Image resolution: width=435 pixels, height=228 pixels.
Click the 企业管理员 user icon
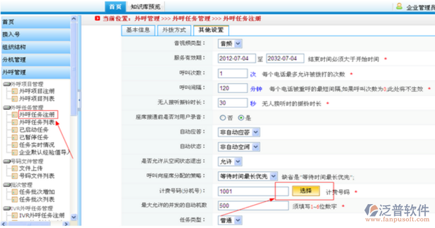point(399,7)
